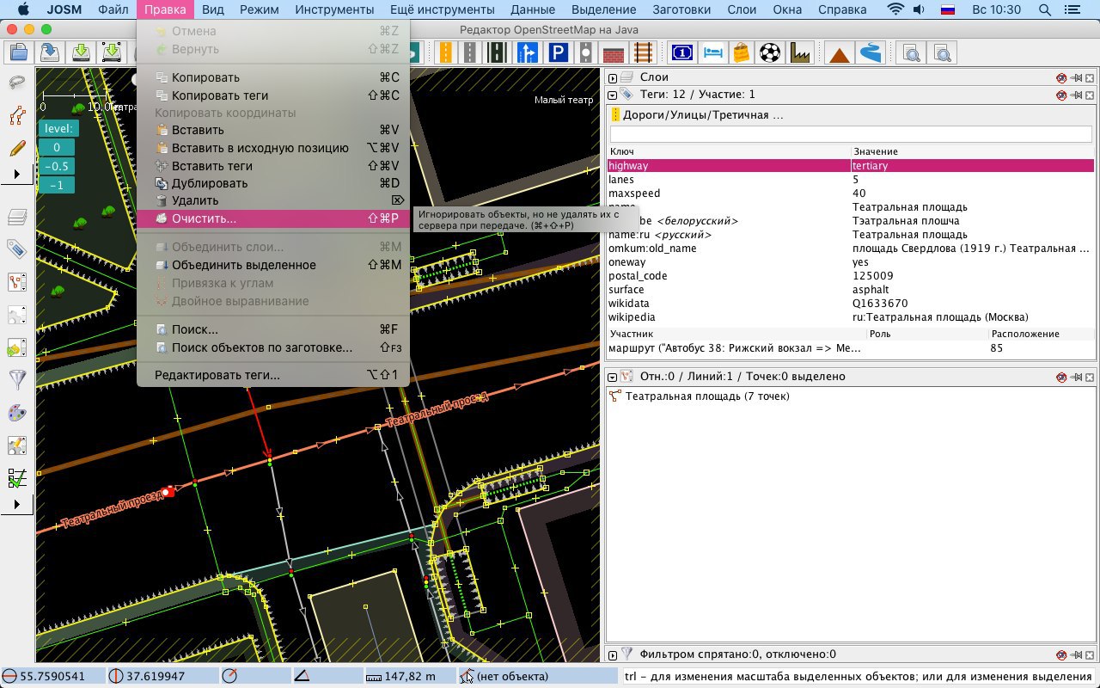The height and width of the screenshot is (688, 1100).
Task: Open the Заготовки menu
Action: (x=681, y=9)
